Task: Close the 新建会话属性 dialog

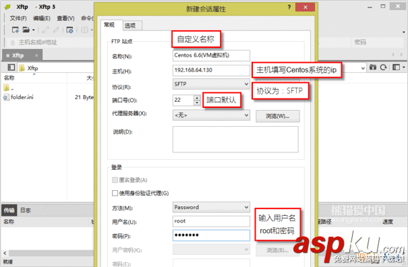Action: click(x=305, y=7)
